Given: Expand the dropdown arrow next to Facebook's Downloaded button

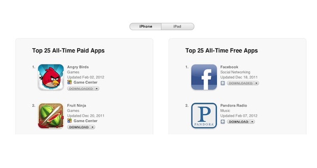Looking at the screenshot, I should [x=257, y=83].
